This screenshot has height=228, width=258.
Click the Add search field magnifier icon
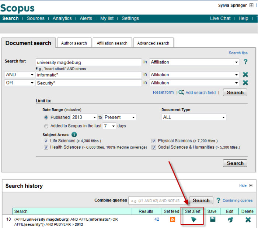181,92
